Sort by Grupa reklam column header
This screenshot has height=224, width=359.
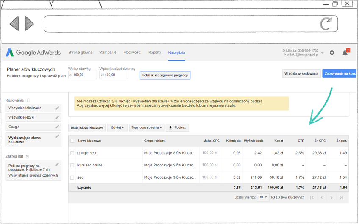pyautogui.click(x=155, y=141)
